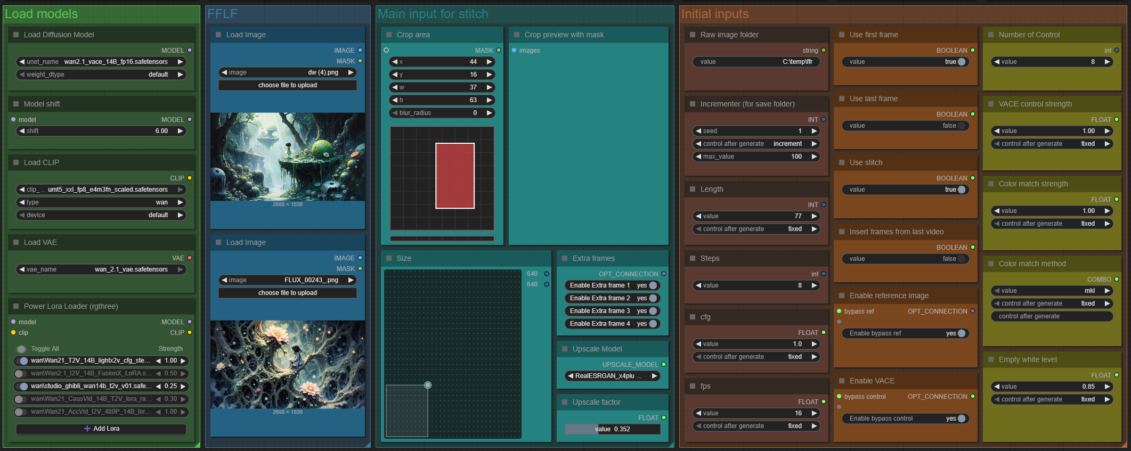Toggle the Use last frame value switch
The image size is (1131, 451).
[961, 126]
